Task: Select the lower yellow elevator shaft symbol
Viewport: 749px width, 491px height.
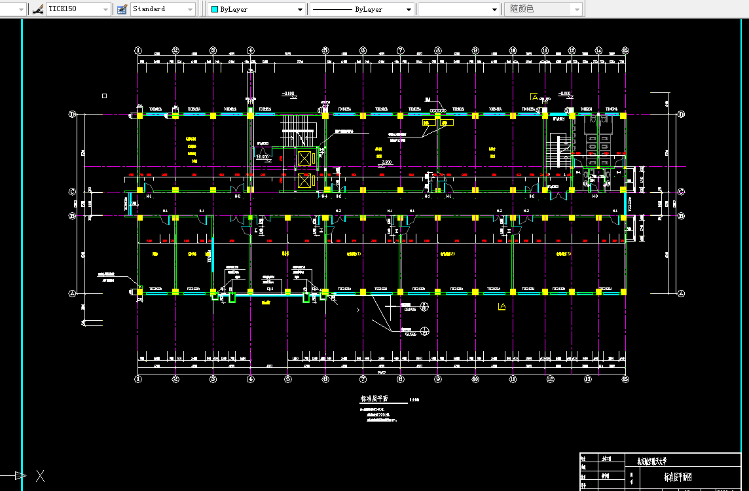Action: click(304, 181)
